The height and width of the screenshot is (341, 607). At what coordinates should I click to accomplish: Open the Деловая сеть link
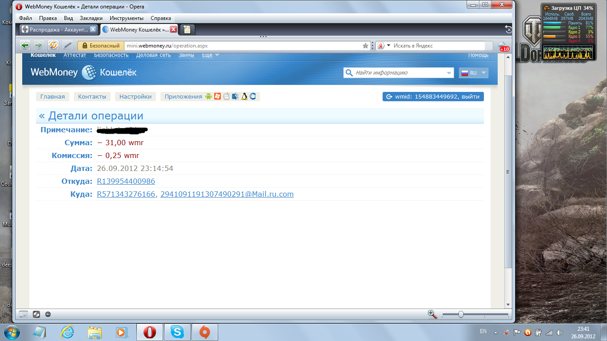153,55
